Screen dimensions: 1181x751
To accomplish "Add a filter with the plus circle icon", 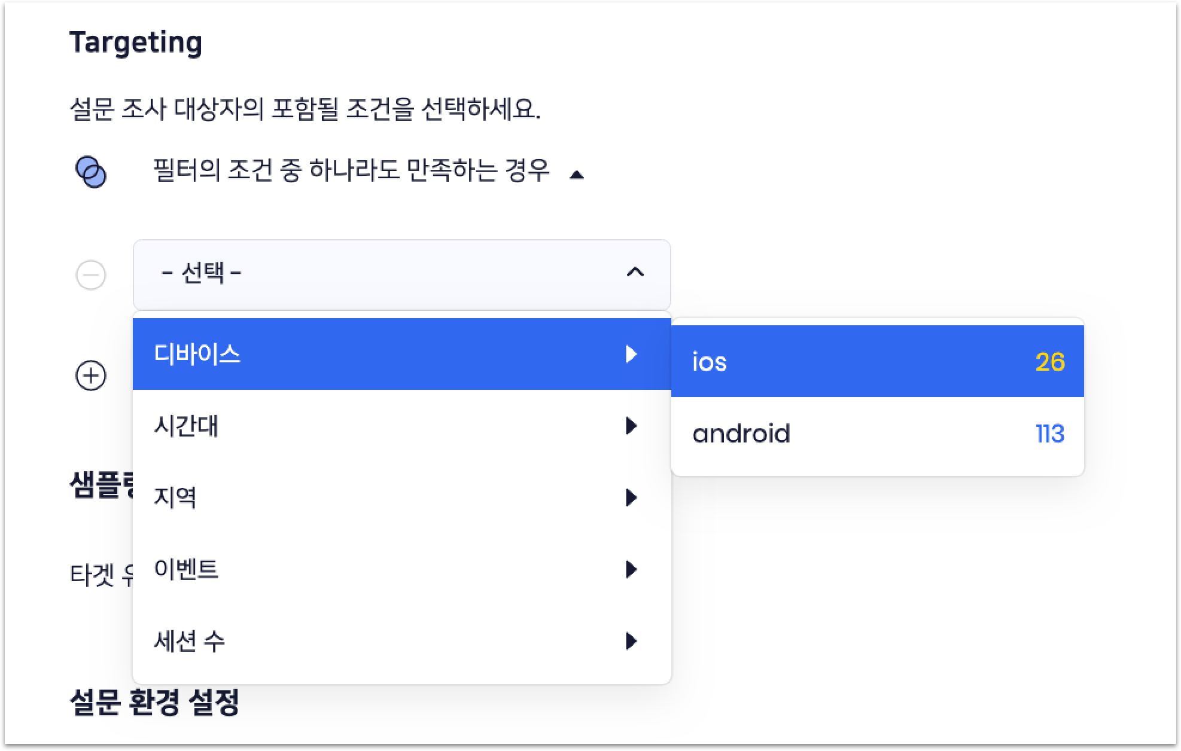I will coord(91,375).
